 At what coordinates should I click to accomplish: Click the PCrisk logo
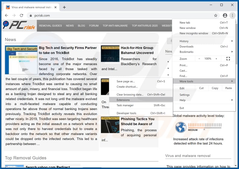click(19, 25)
